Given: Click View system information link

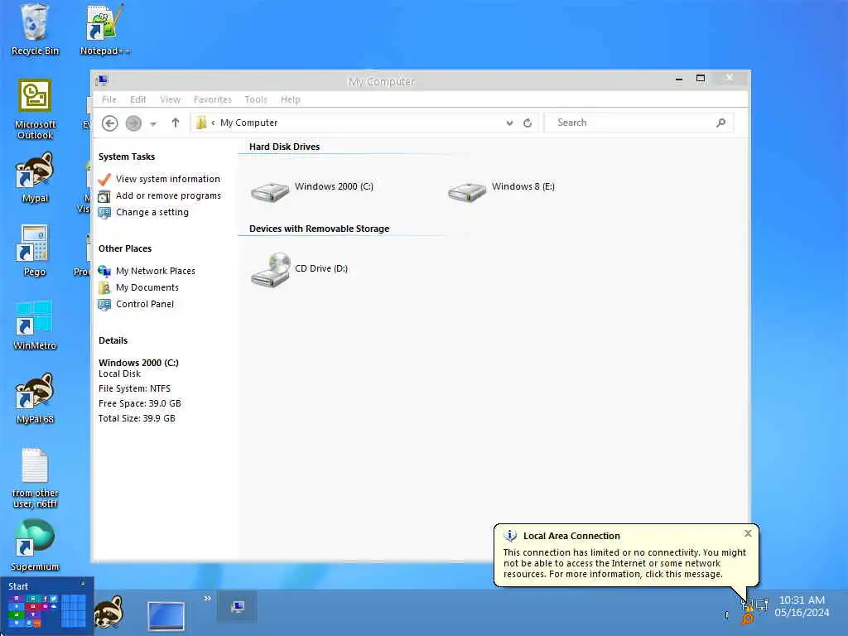Looking at the screenshot, I should pos(160,179).
